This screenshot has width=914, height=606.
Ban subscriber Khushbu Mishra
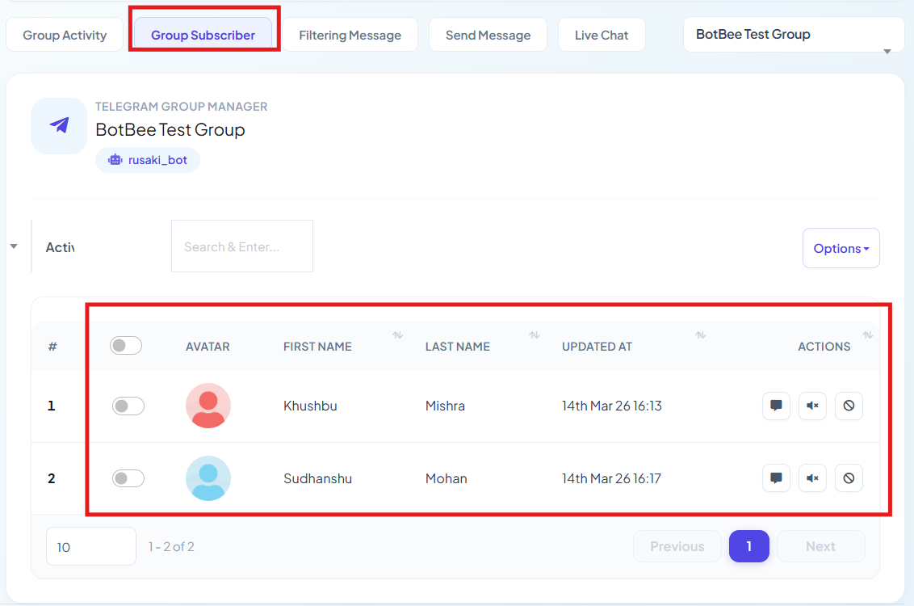[849, 406]
